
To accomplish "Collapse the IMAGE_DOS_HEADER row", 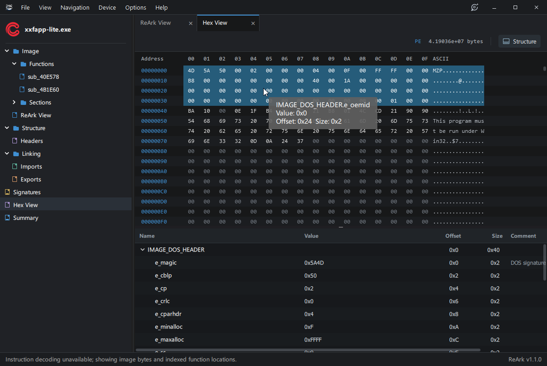I will (x=142, y=250).
